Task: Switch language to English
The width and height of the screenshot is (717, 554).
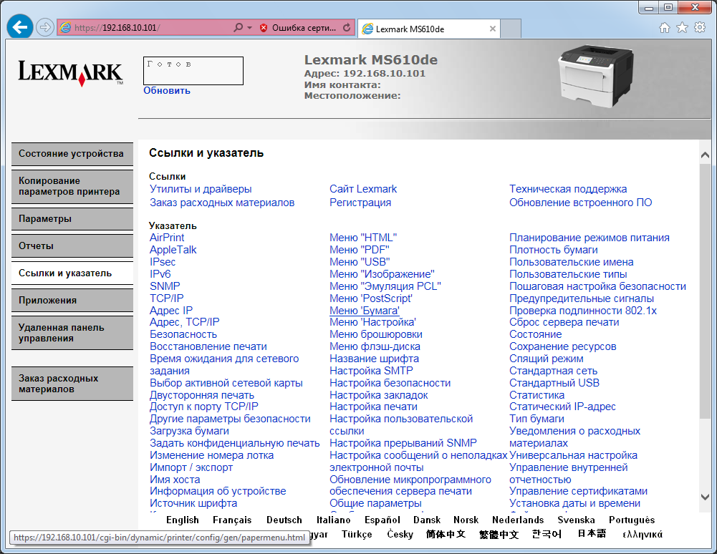Action: tap(183, 520)
